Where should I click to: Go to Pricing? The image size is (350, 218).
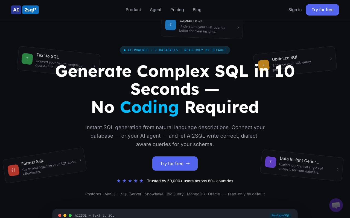click(177, 10)
